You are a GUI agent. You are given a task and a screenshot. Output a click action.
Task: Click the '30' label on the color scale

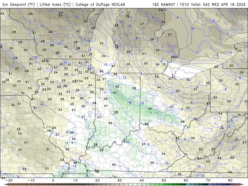point(120,180)
